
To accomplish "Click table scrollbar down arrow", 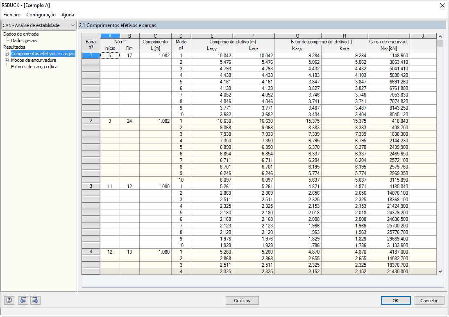I will (x=440, y=272).
